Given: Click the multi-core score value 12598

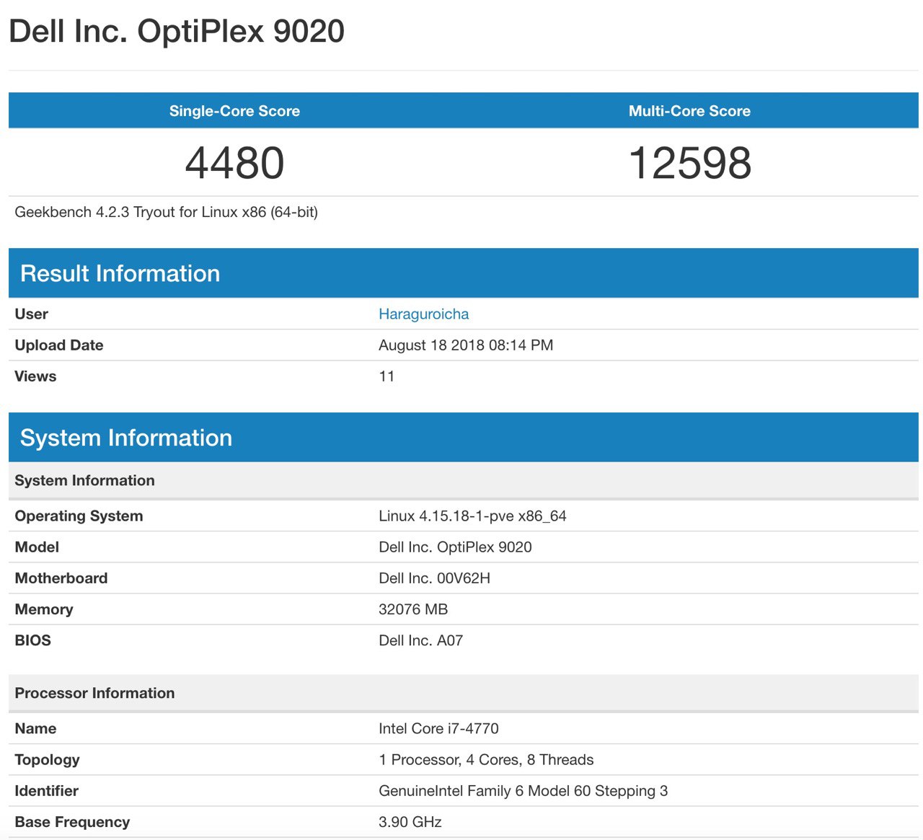Looking at the screenshot, I should pos(690,163).
